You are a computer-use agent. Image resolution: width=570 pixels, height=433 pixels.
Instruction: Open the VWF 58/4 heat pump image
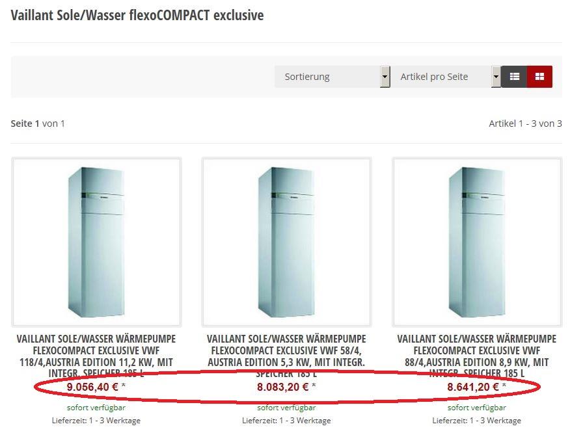[286, 242]
